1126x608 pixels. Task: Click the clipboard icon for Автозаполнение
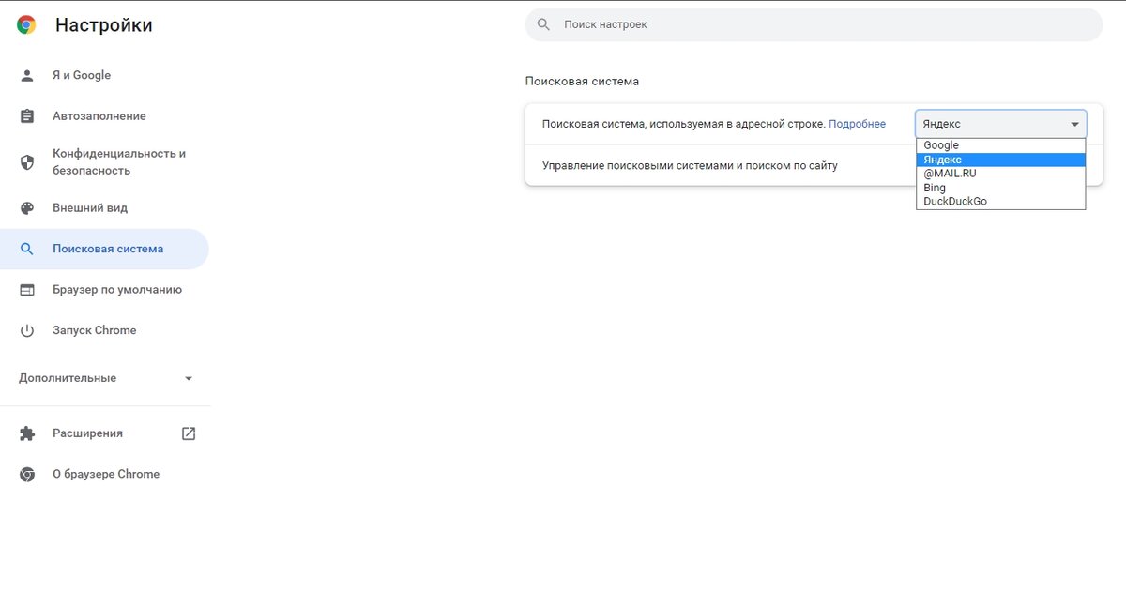[x=27, y=116]
